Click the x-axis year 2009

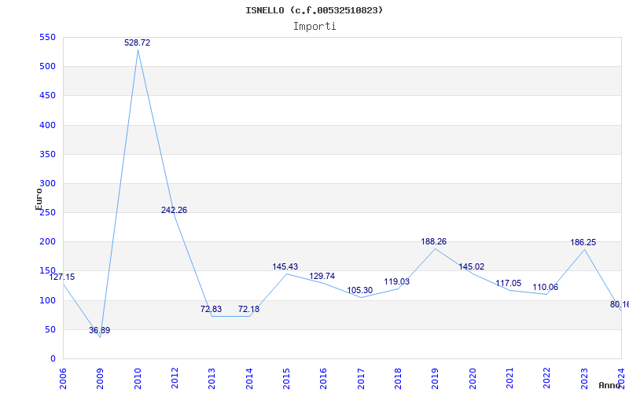click(x=100, y=379)
